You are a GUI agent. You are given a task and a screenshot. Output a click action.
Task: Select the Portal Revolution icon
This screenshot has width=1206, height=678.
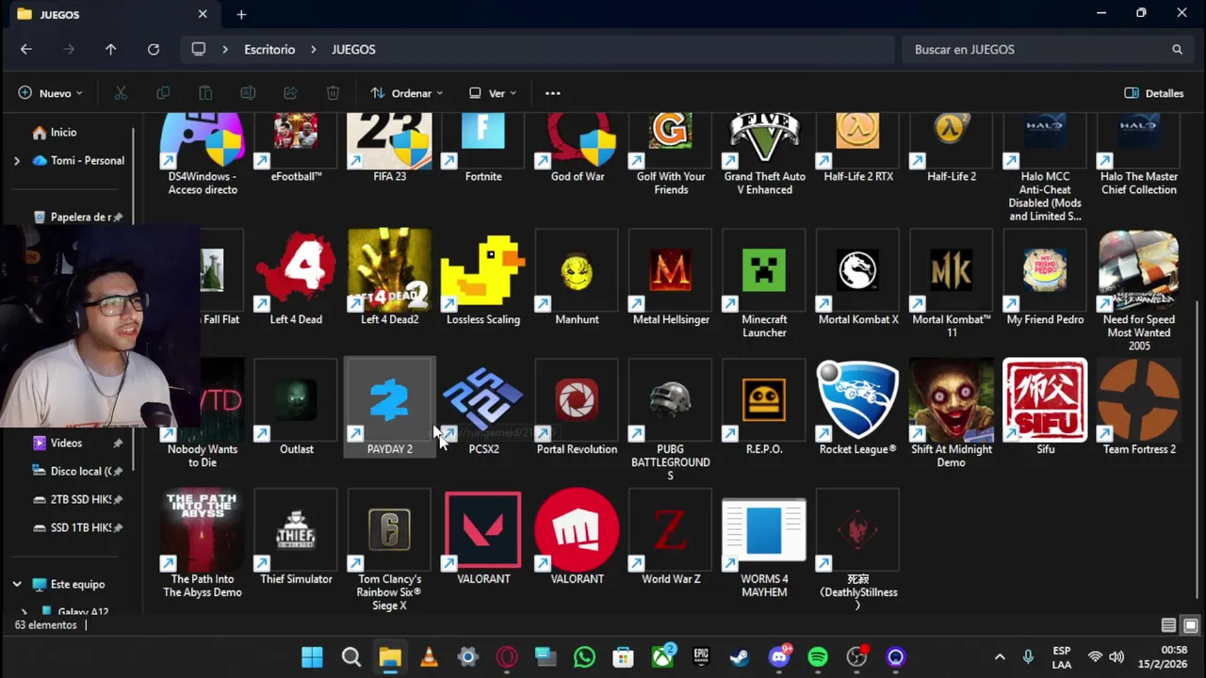(x=577, y=400)
